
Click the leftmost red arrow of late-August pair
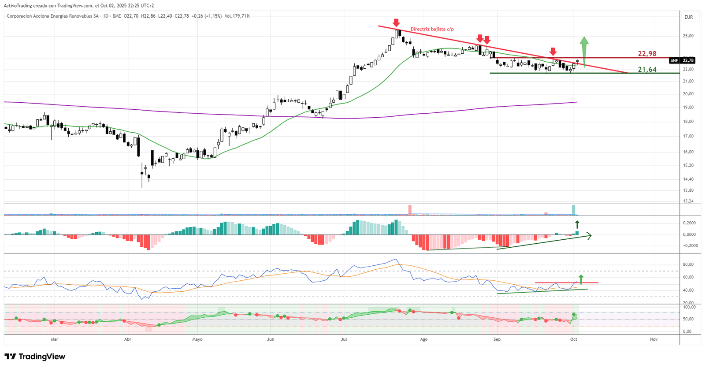pos(480,39)
